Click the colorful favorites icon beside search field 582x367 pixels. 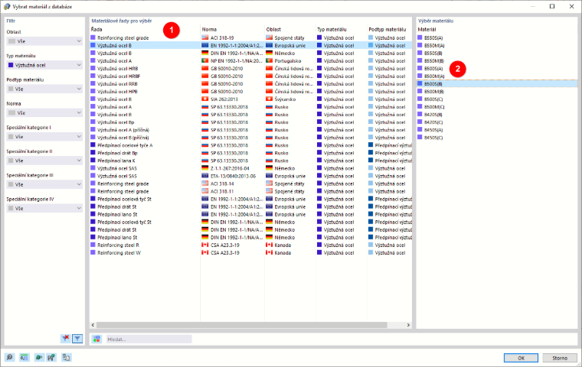click(96, 339)
